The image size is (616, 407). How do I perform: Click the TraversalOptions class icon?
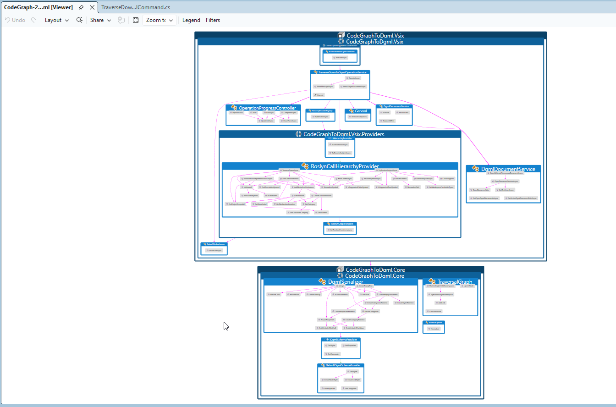coord(427,322)
